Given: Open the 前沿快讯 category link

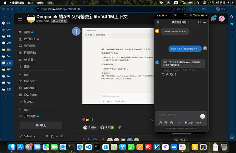Looking at the screenshot, I should tap(43, 21).
